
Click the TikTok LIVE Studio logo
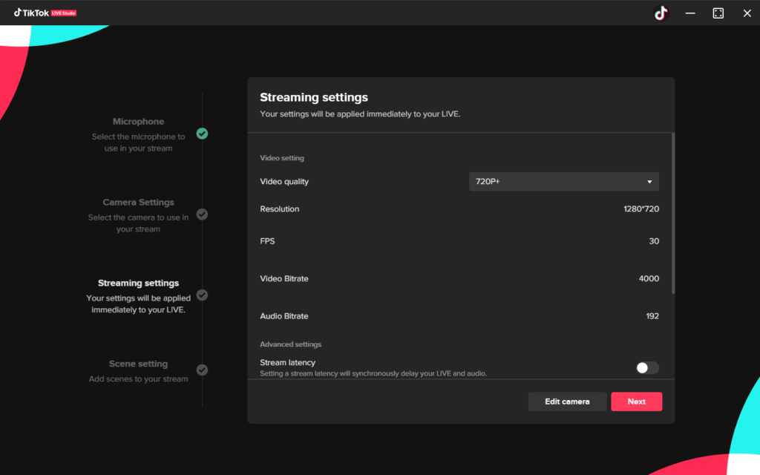(45, 13)
